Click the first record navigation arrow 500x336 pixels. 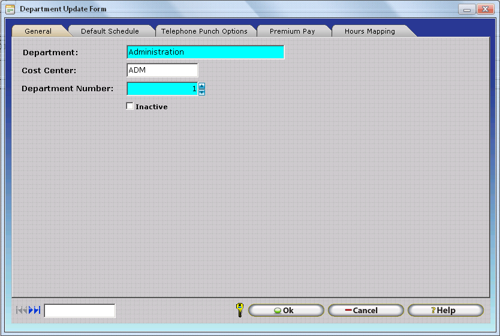pyautogui.click(x=19, y=310)
